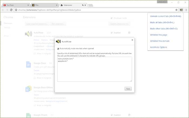Click the Google Docs Offline extension title

pyautogui.click(x=43, y=88)
